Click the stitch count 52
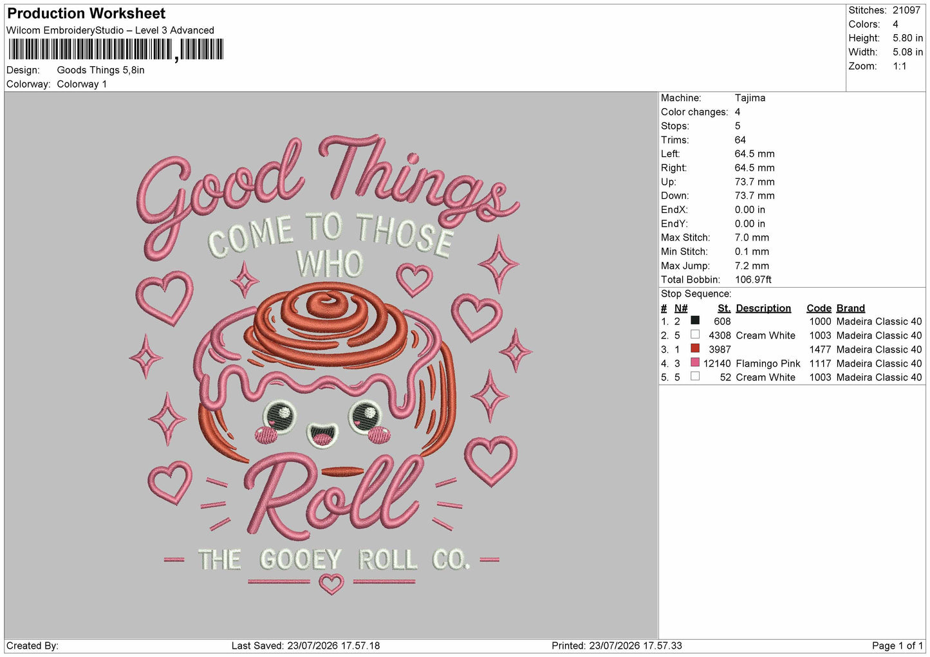This screenshot has height=657, width=930. [x=725, y=377]
